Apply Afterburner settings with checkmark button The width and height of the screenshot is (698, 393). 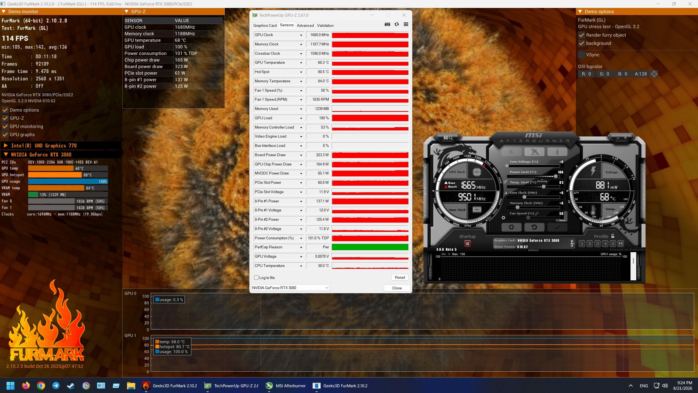557,227
